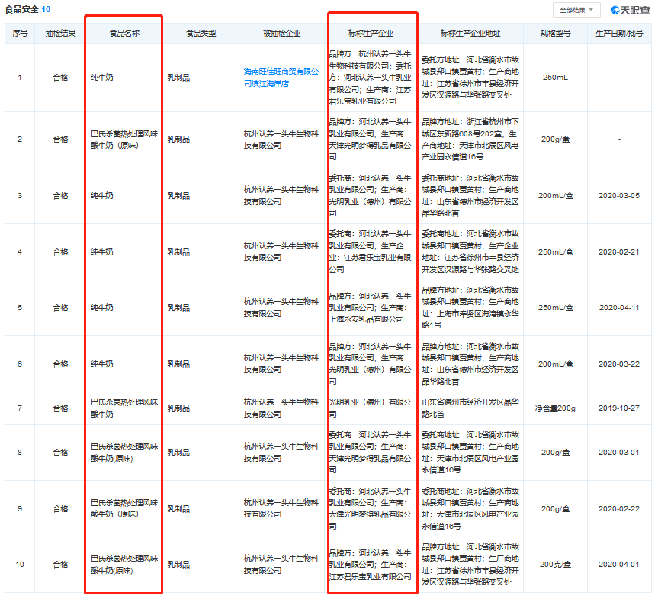Click the 被抽检企业 column header
The height and width of the screenshot is (599, 658).
281,33
